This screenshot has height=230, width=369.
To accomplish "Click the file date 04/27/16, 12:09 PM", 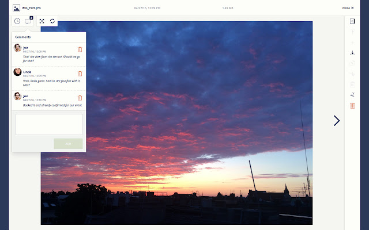I will pos(148,8).
